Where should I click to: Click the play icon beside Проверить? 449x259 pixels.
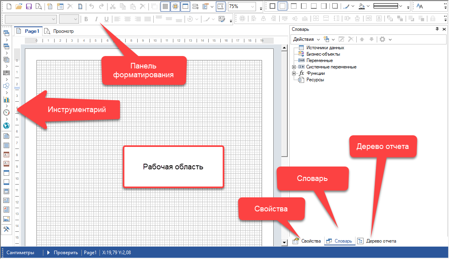49,253
